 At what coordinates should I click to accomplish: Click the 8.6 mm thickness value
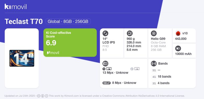pos(132,50)
